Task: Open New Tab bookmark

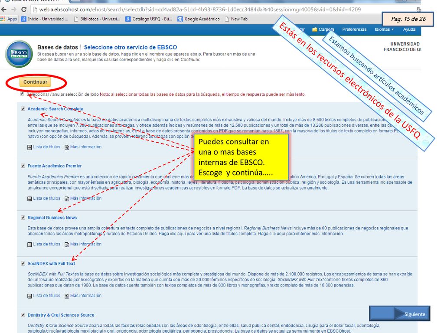Action: 236,19
